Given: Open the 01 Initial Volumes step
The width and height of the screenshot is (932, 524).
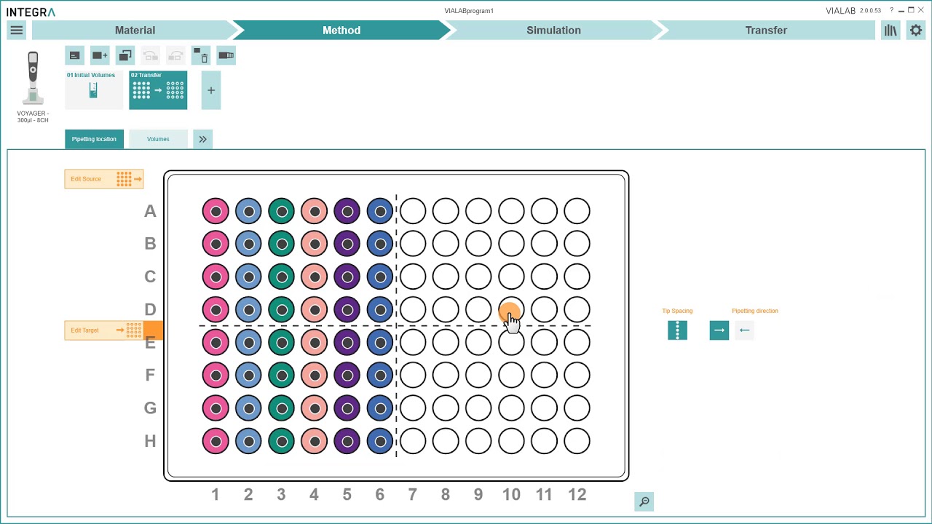Looking at the screenshot, I should 94,90.
